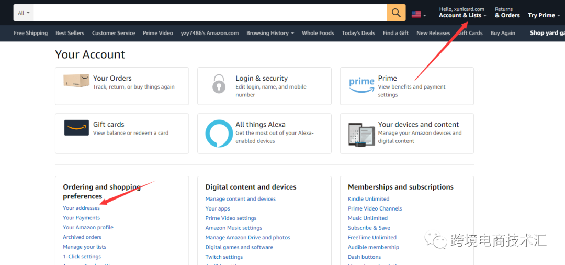Open Today's Deals in the nav bar
Image resolution: width=565 pixels, height=265 pixels.
pyautogui.click(x=358, y=33)
